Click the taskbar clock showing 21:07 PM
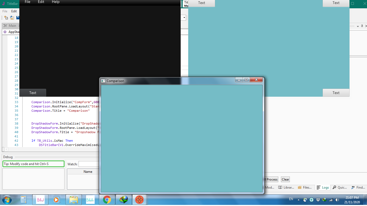This screenshot has width=367, height=206. (352, 200)
